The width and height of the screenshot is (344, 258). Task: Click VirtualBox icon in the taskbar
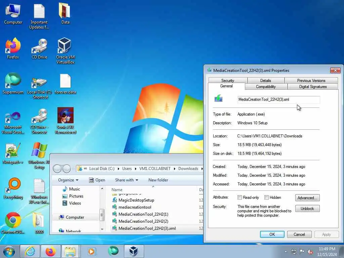134,251
